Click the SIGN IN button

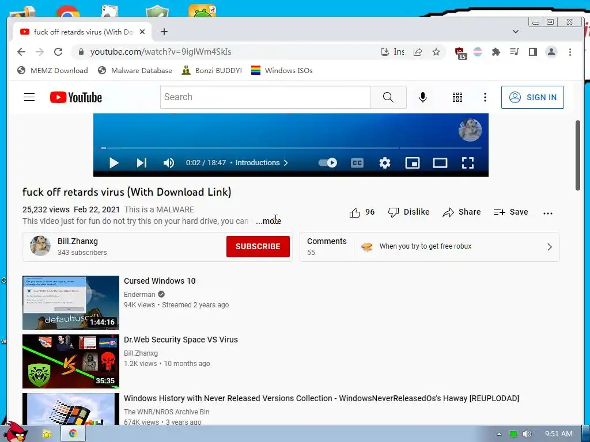532,97
